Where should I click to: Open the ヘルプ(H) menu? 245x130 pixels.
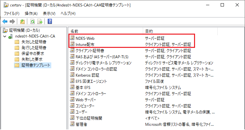pyautogui.click(x=68, y=14)
